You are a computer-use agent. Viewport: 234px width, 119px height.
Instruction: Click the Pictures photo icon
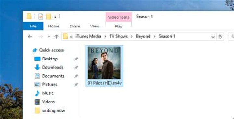pos(37,85)
